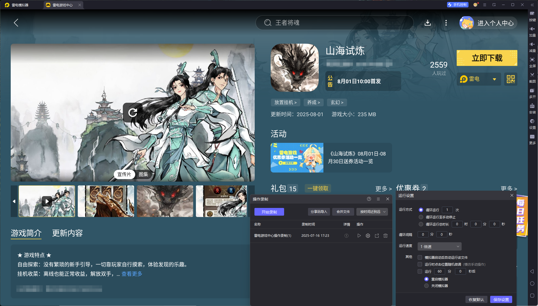Expand 更多 next to 礼包
The image size is (538, 306).
(384, 189)
